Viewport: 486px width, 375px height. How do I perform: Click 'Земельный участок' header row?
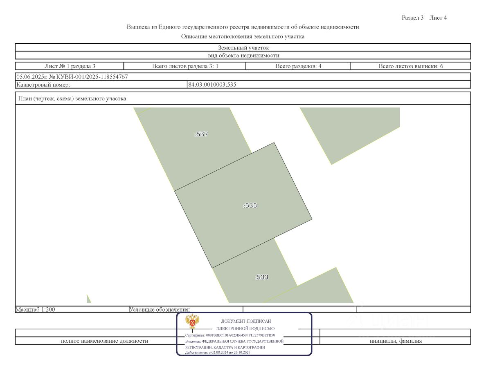click(243, 48)
